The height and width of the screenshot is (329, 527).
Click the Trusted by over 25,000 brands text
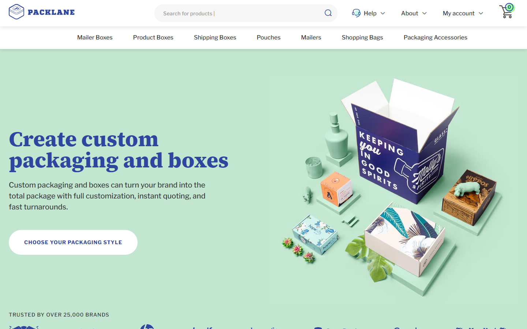(x=59, y=315)
